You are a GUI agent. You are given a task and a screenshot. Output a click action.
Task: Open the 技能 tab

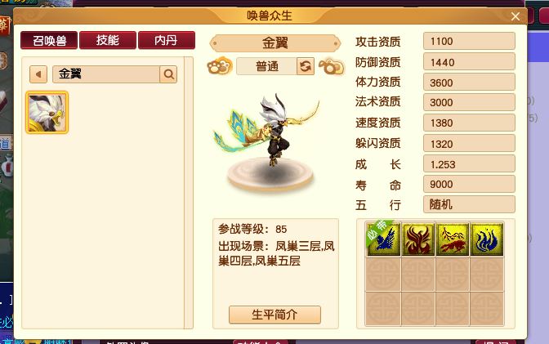click(108, 40)
